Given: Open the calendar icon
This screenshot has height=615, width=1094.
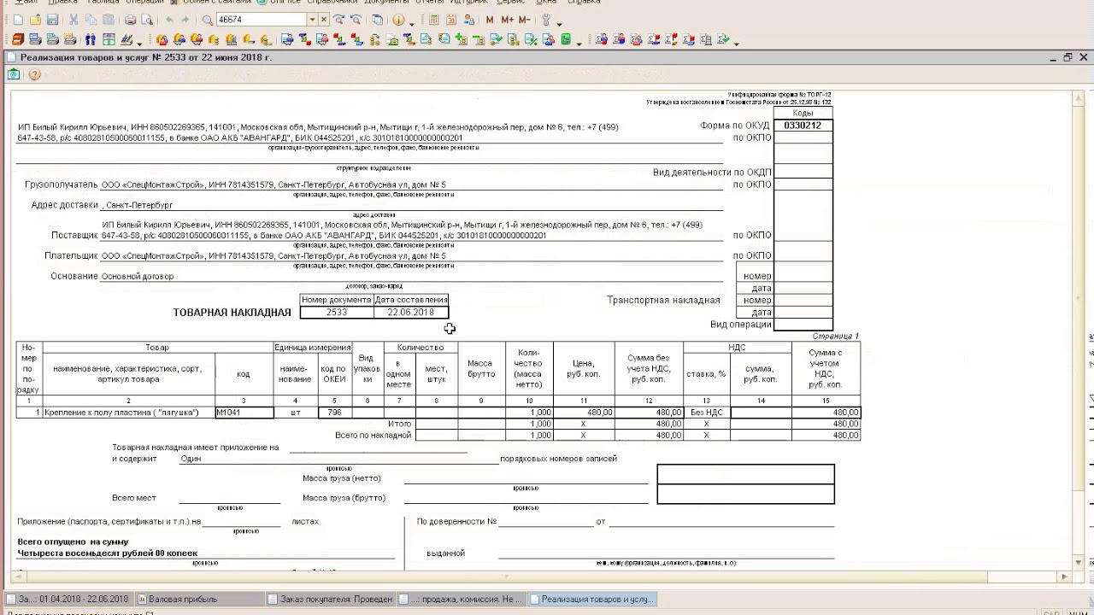Looking at the screenshot, I should 451,20.
